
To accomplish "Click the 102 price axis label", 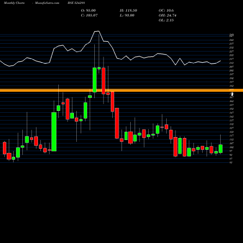I will 231,147.
